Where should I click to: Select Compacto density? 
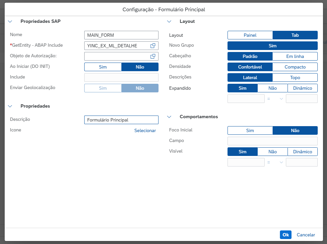(x=295, y=67)
